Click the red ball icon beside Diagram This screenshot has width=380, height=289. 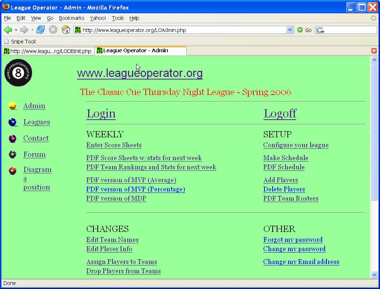pos(13,171)
